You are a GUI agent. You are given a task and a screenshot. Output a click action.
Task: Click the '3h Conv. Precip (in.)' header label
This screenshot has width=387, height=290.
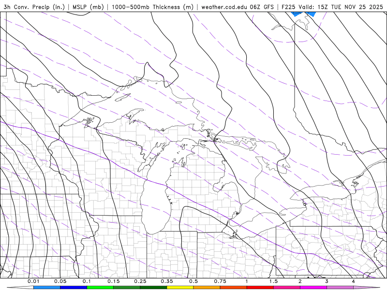[34, 7]
